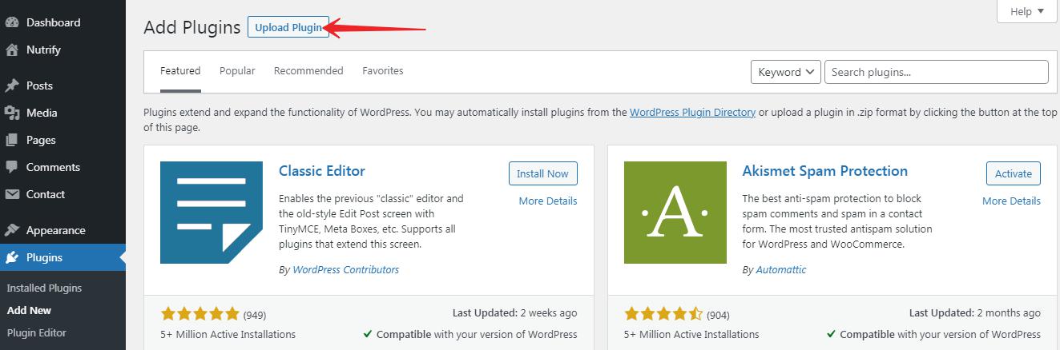The image size is (1060, 350).
Task: Switch to the Featured tab
Action: (180, 70)
